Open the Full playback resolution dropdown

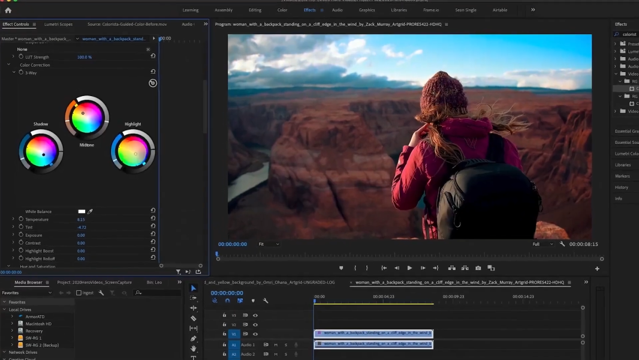pos(542,244)
